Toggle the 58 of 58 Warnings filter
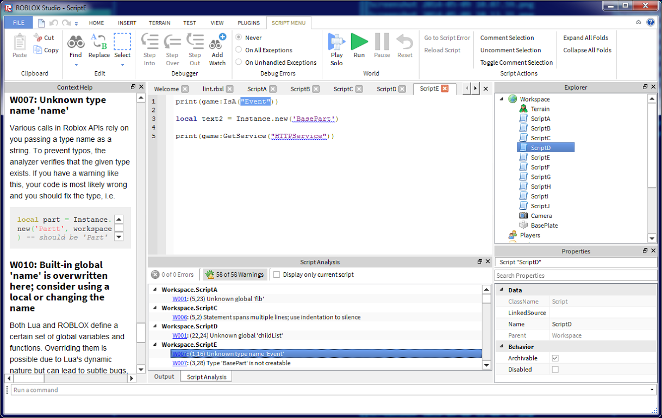Image resolution: width=662 pixels, height=418 pixels. tap(235, 274)
